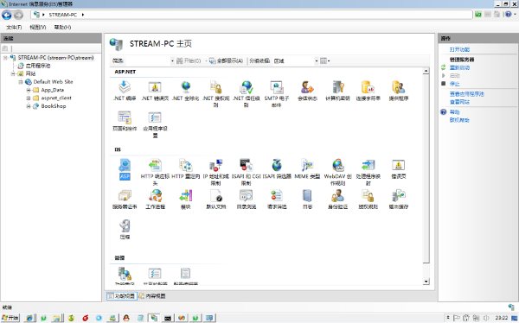Open the session state feature
The image size is (519, 323).
tap(307, 91)
